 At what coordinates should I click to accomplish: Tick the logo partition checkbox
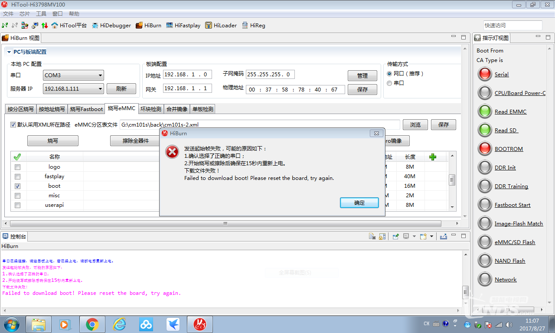click(x=17, y=167)
